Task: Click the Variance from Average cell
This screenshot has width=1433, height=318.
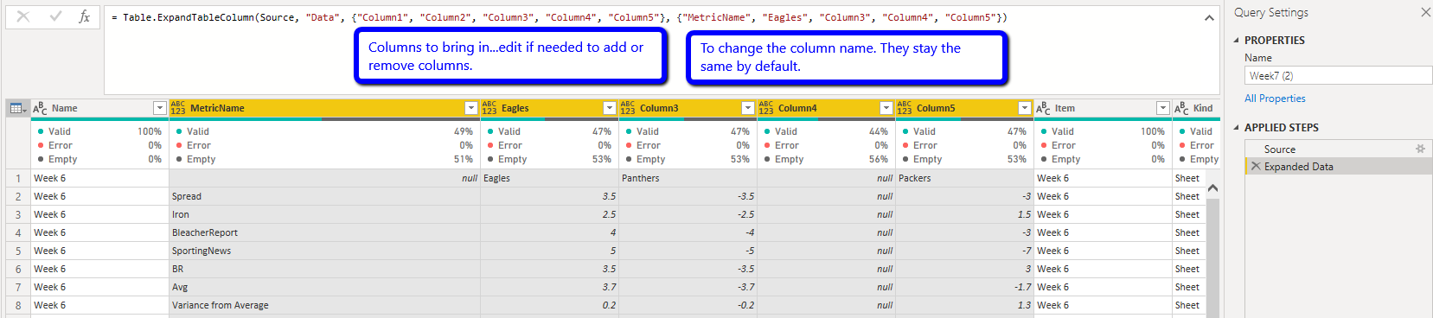Action: point(324,305)
